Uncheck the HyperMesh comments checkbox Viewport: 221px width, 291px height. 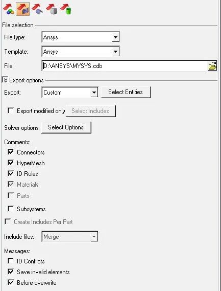coord(11,163)
